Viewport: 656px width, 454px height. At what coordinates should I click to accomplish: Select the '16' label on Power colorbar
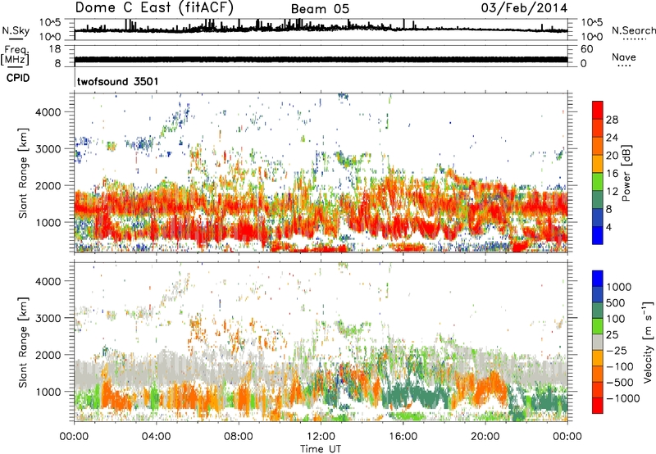[612, 174]
